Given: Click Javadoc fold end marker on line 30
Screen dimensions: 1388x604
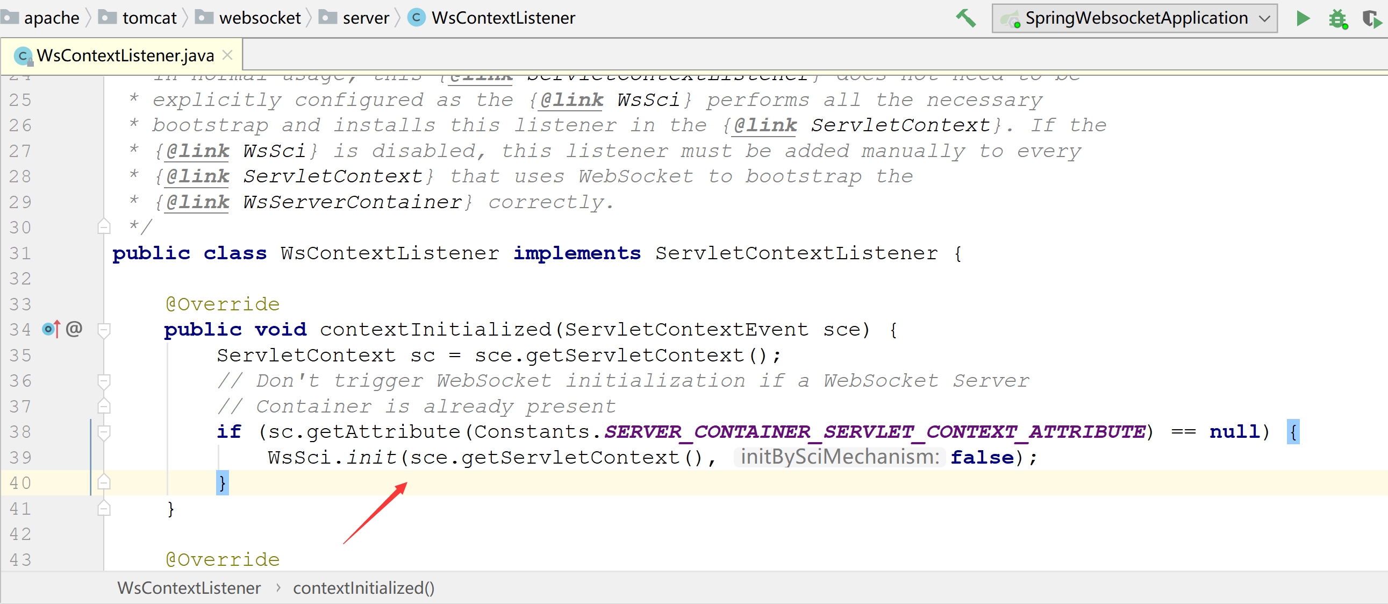Looking at the screenshot, I should pyautogui.click(x=104, y=227).
